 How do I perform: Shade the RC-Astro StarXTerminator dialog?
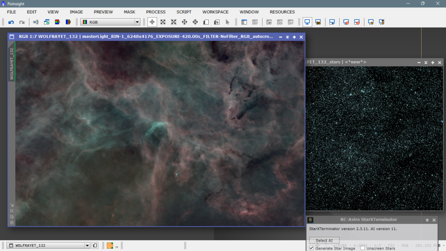click(427, 220)
